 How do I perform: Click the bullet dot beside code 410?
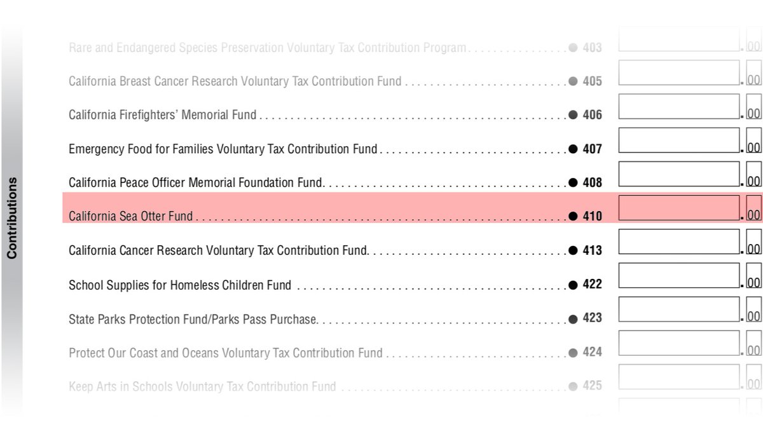(573, 216)
